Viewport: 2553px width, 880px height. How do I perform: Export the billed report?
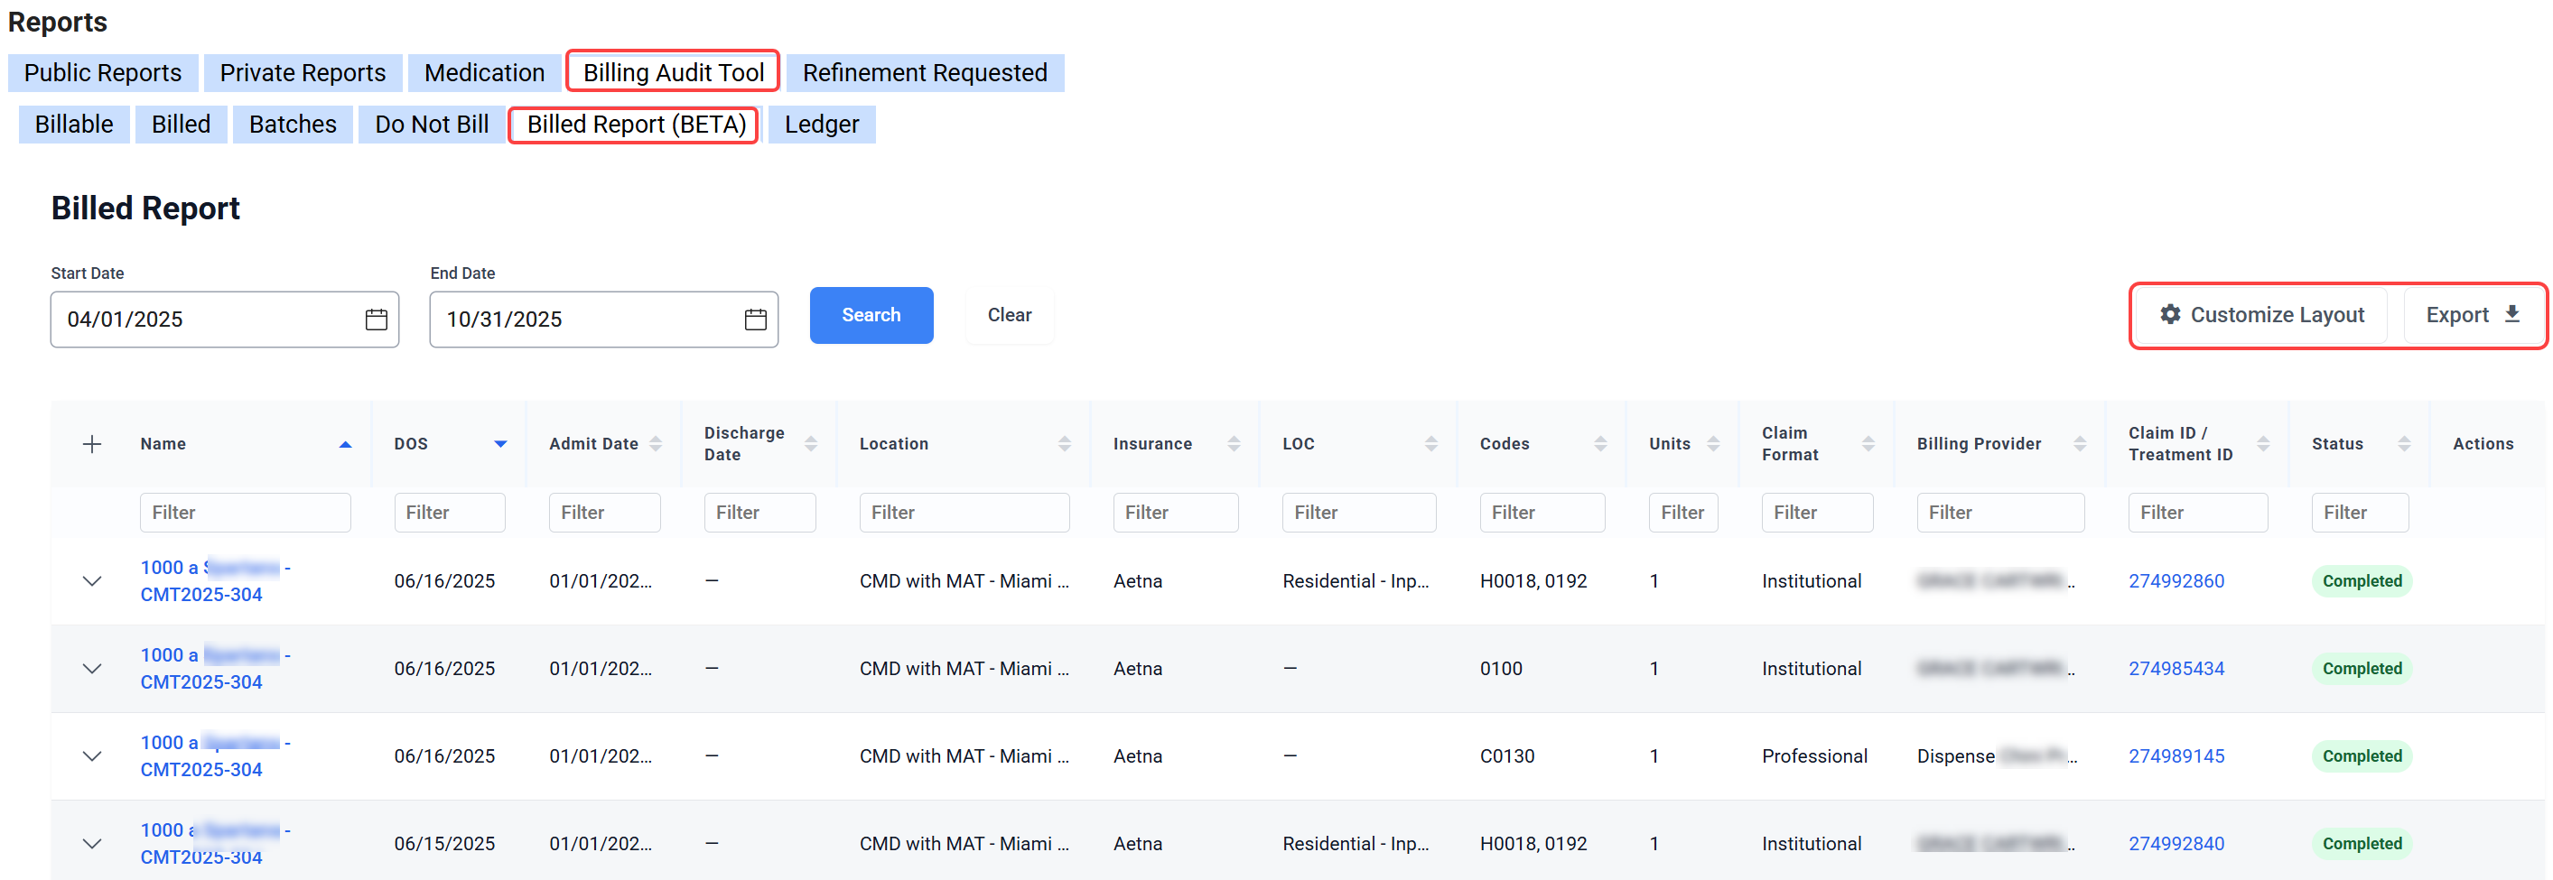point(2472,315)
